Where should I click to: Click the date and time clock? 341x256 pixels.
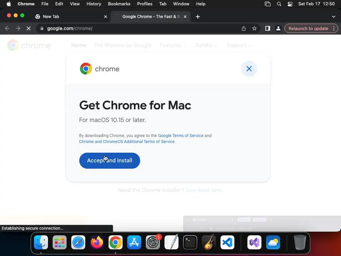pyautogui.click(x=316, y=4)
